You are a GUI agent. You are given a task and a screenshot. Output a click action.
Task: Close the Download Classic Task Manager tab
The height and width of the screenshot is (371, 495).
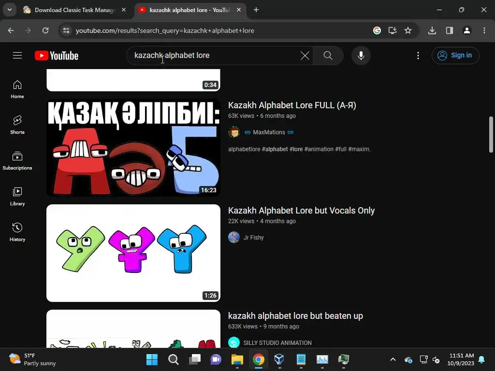point(124,10)
